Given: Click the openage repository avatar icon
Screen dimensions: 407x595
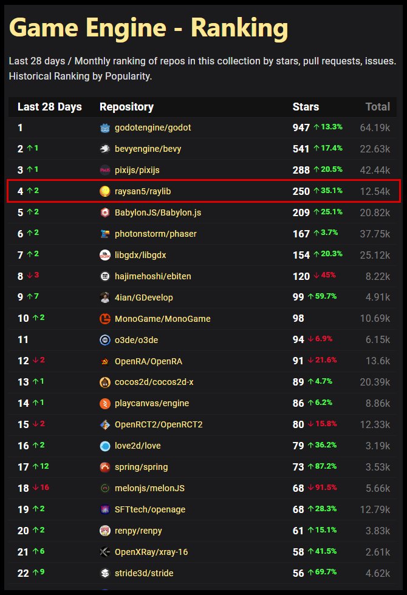Looking at the screenshot, I should (104, 509).
